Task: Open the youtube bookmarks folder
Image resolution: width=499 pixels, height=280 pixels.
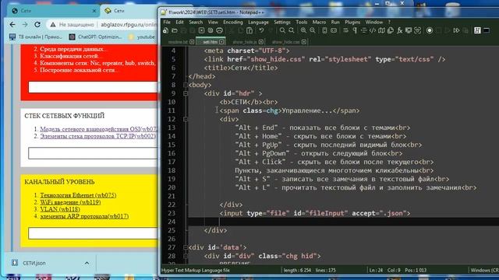Action: [x=142, y=37]
